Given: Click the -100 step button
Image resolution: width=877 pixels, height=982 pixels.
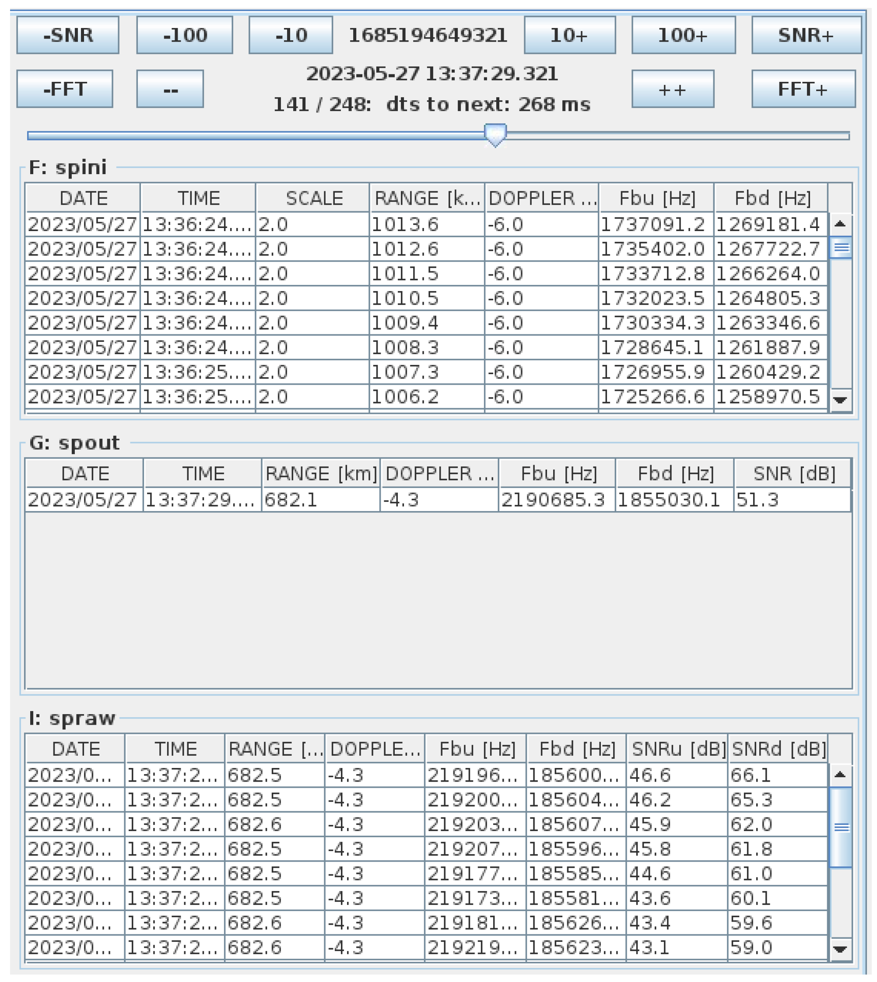Looking at the screenshot, I should (x=185, y=35).
